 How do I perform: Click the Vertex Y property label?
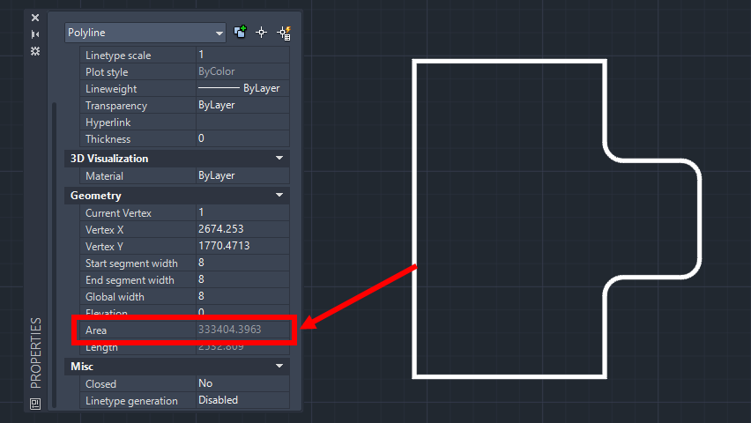click(104, 246)
